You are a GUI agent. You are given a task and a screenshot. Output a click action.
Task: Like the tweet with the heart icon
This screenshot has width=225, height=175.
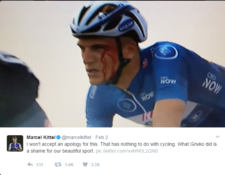coord(85,164)
